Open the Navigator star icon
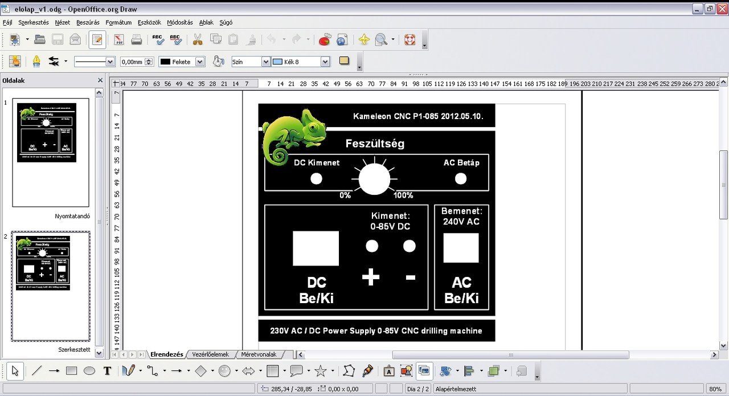Viewport: 729px width, 396px height. (x=364, y=40)
